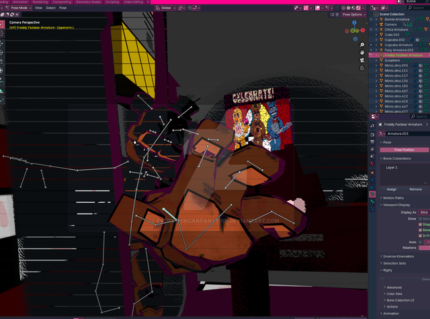
Task: Open the World properties tab icon
Action: coord(372,163)
